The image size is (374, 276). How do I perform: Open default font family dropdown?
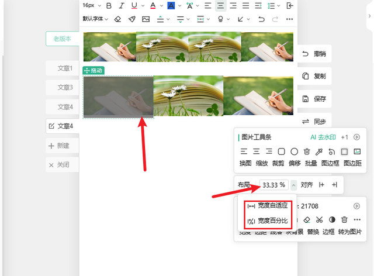(x=95, y=19)
